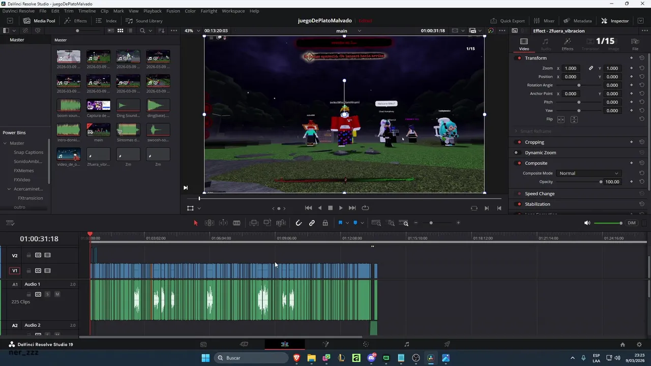Image resolution: width=651 pixels, height=366 pixels.
Task: Mute the monitor with speaker icon
Action: point(587,223)
